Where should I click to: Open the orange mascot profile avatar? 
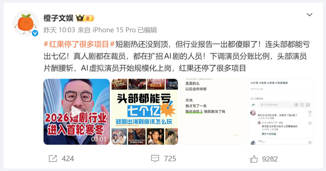pyautogui.click(x=26, y=24)
